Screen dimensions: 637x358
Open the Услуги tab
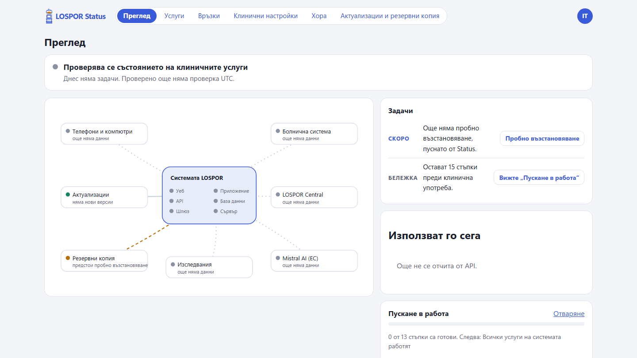[174, 16]
